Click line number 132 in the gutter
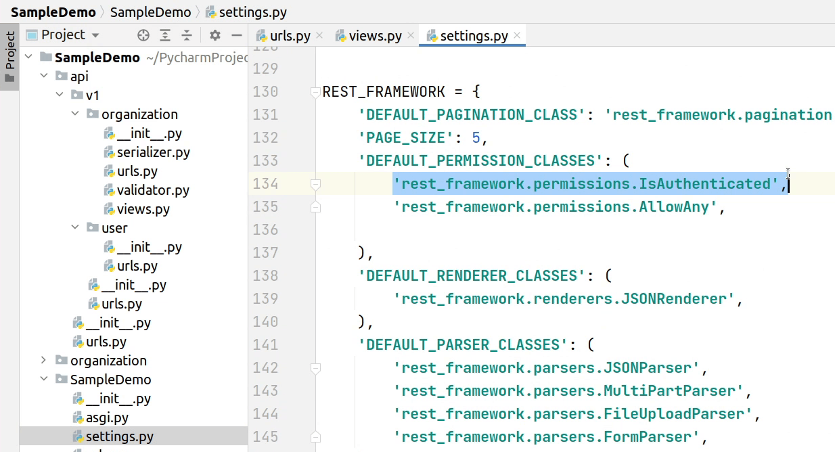Viewport: 835px width, 452px height. click(x=265, y=137)
